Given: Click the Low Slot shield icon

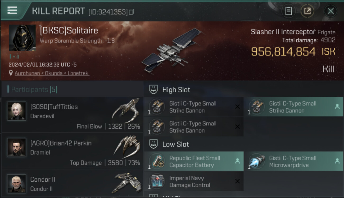Looking at the screenshot, I should [x=154, y=144].
